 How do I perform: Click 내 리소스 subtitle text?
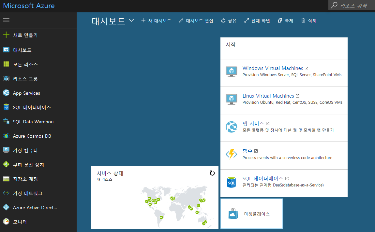click(104, 179)
